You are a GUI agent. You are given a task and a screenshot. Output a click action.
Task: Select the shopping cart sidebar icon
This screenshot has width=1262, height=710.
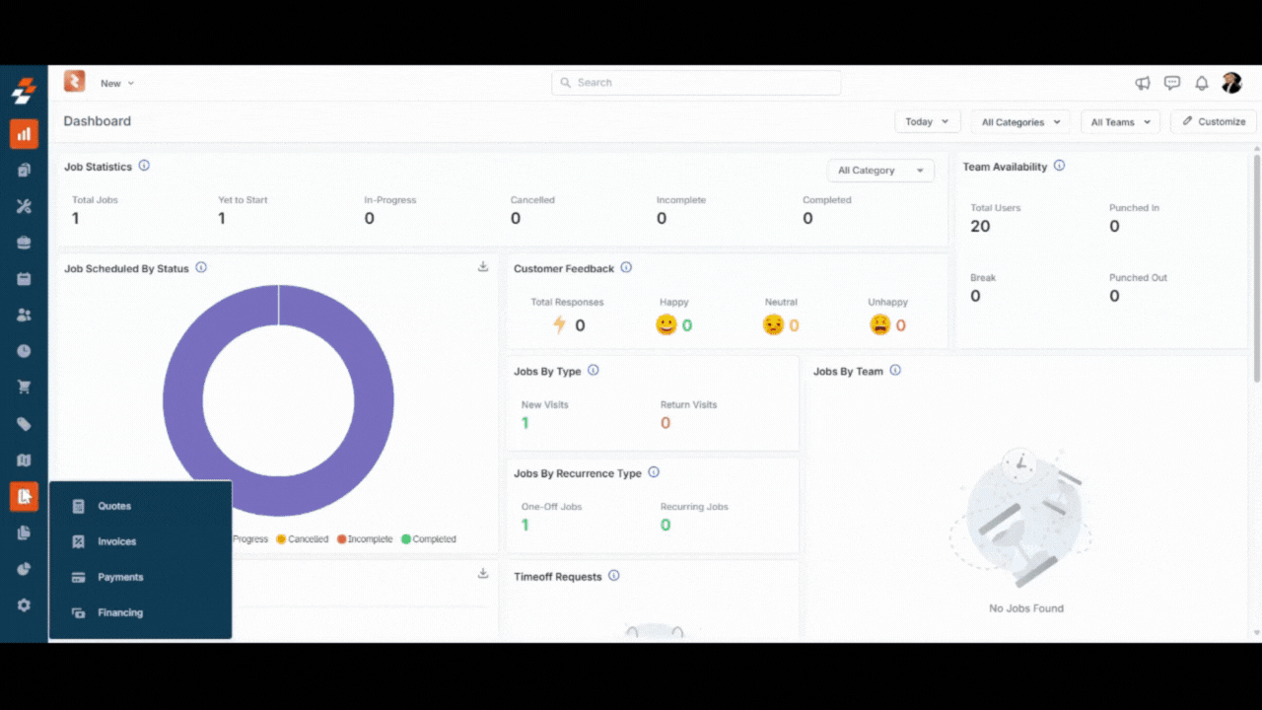click(x=24, y=388)
